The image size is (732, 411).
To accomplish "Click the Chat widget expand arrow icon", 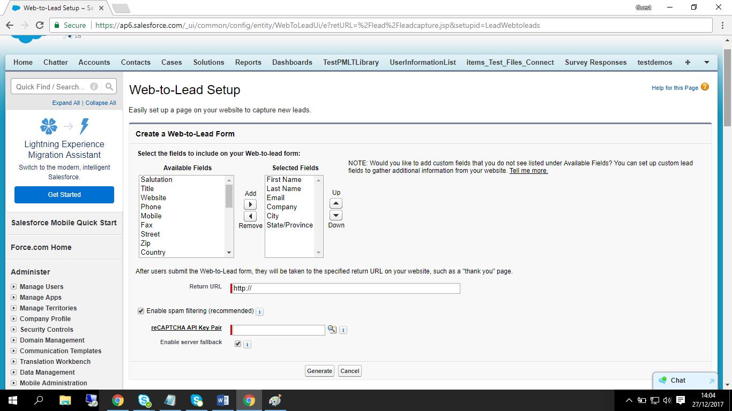I will [x=712, y=381].
